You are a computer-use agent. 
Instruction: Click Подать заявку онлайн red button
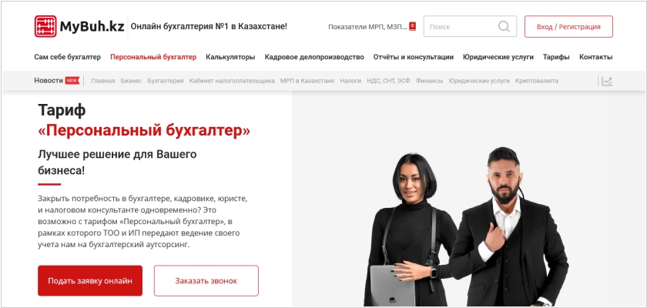[x=90, y=281]
